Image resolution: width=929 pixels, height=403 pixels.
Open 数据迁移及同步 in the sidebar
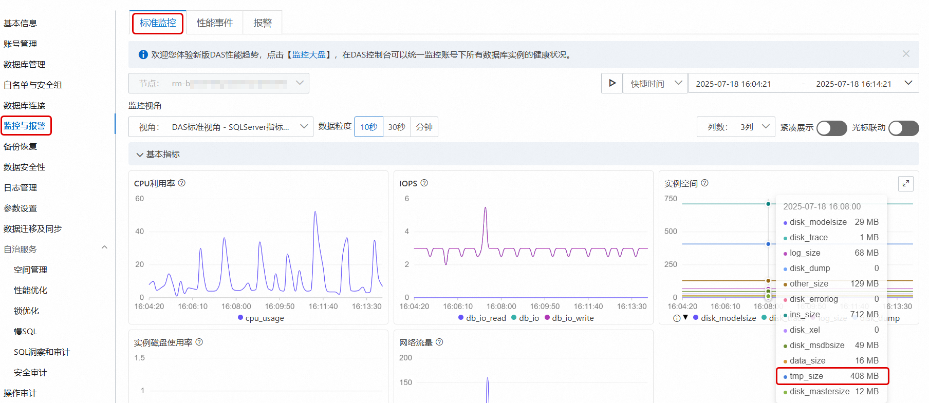click(33, 228)
